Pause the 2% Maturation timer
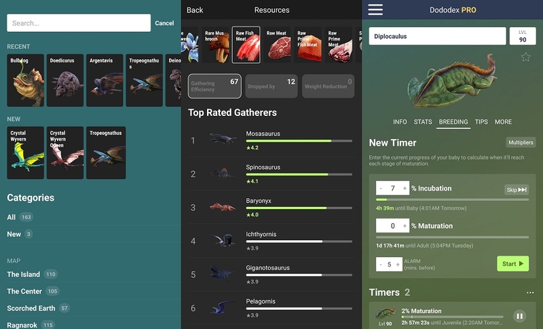Viewport: 543px width, 329px height. coord(519,316)
